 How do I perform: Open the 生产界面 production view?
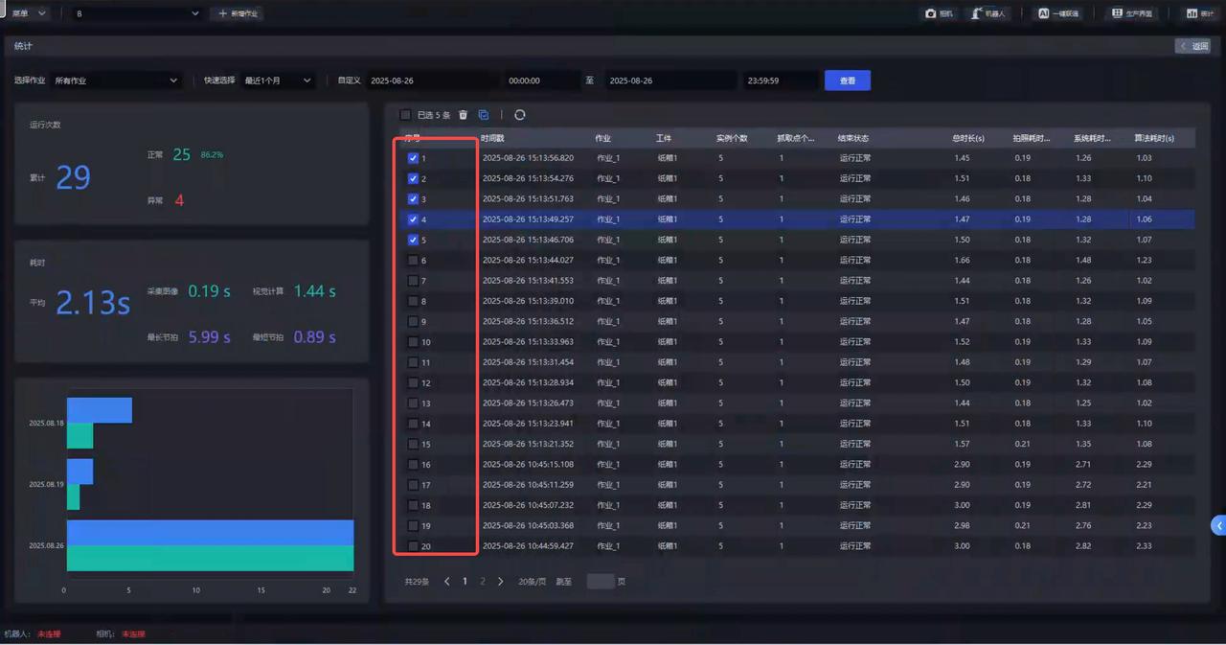[x=1131, y=13]
